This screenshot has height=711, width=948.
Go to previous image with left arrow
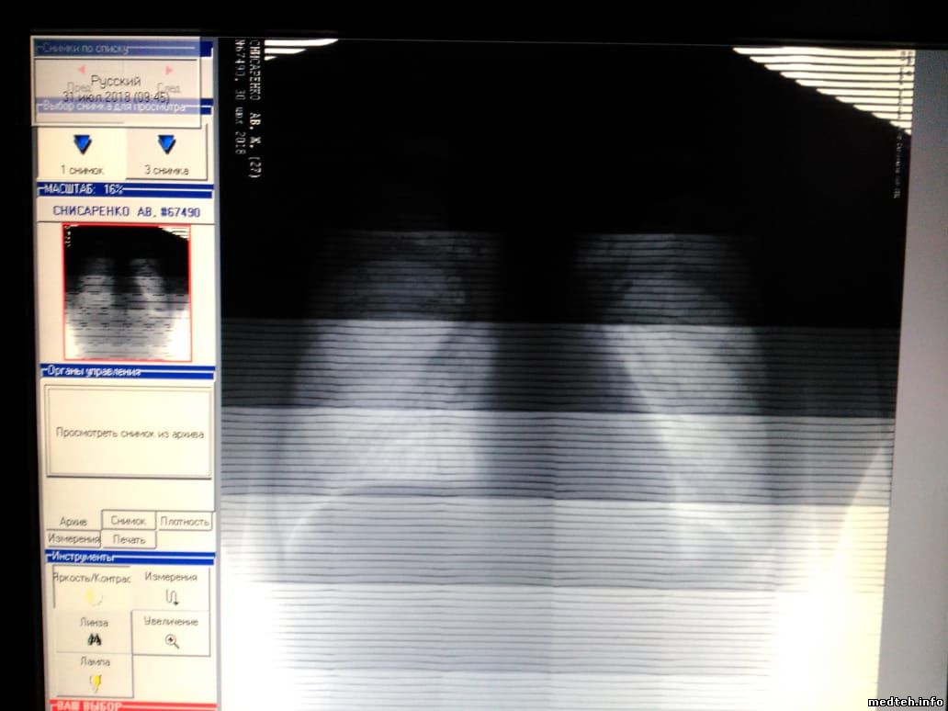coord(81,70)
